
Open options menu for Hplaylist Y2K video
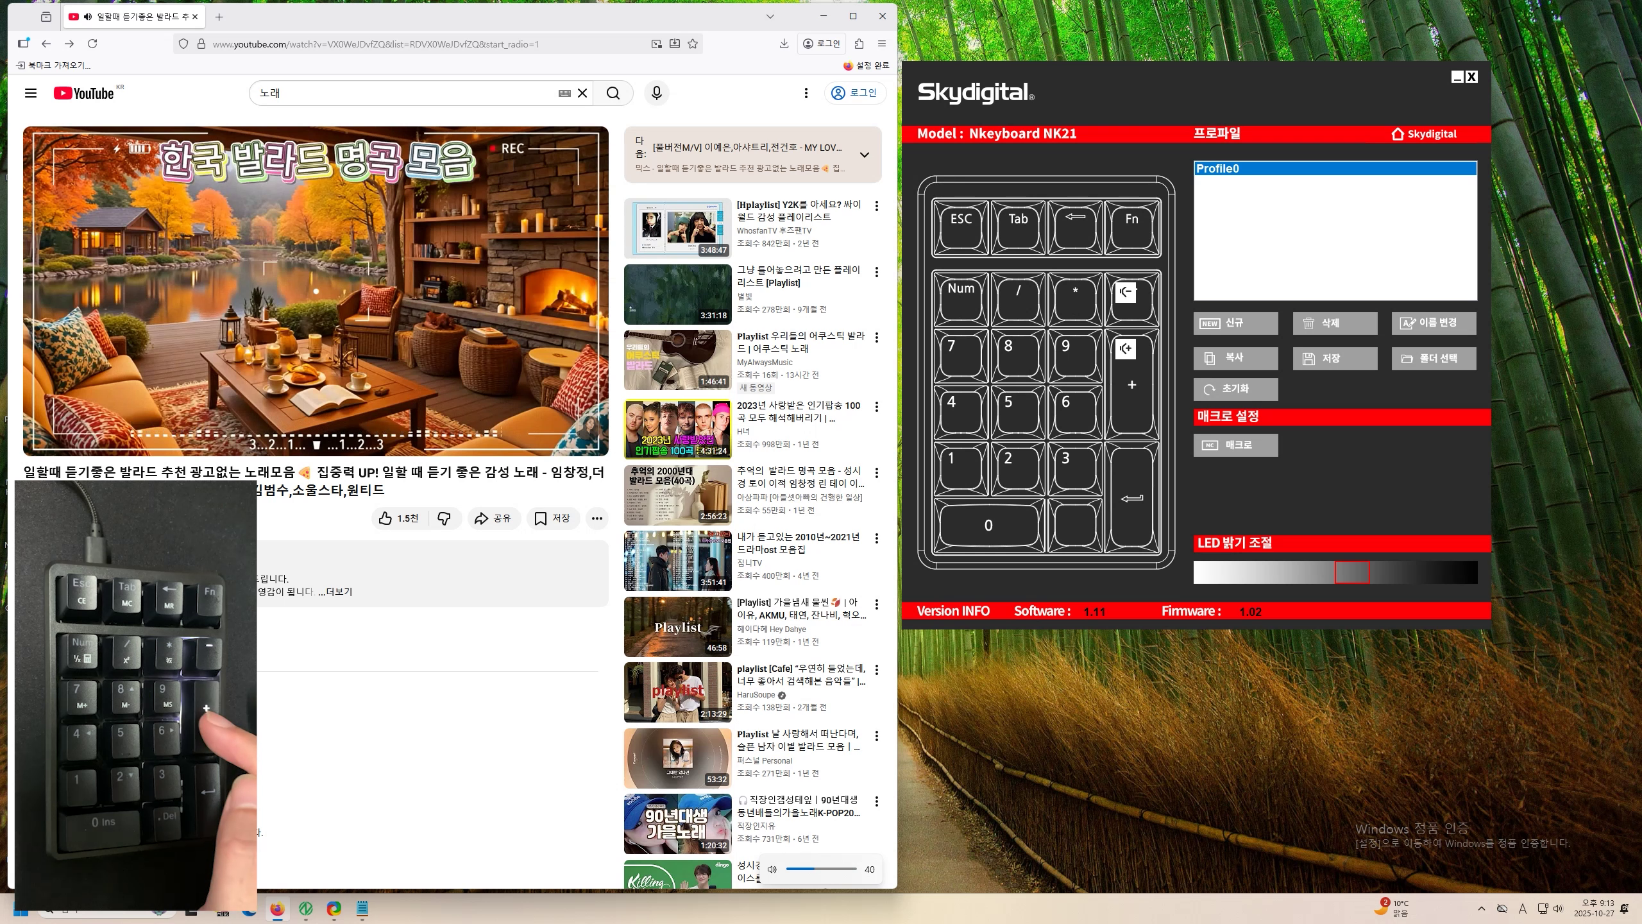pyautogui.click(x=876, y=206)
